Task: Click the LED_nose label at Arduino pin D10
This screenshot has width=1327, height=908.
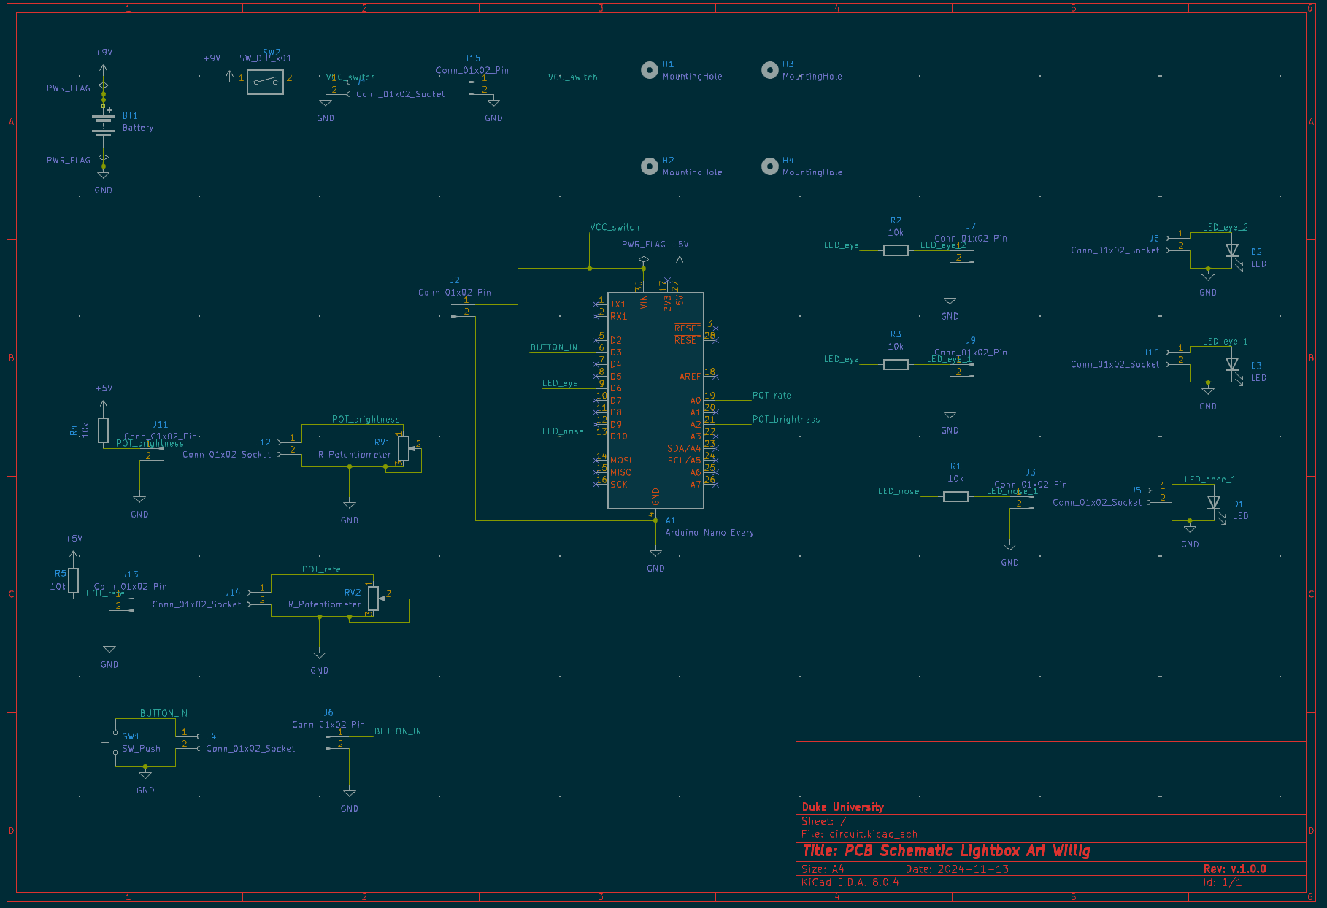Action: pyautogui.click(x=563, y=431)
